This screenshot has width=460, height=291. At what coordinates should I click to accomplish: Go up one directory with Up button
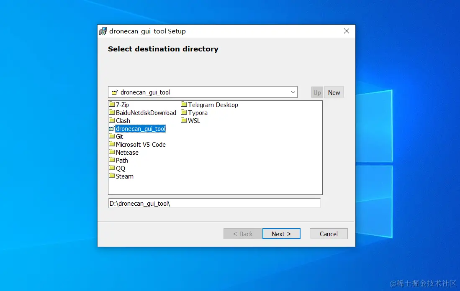pos(317,92)
